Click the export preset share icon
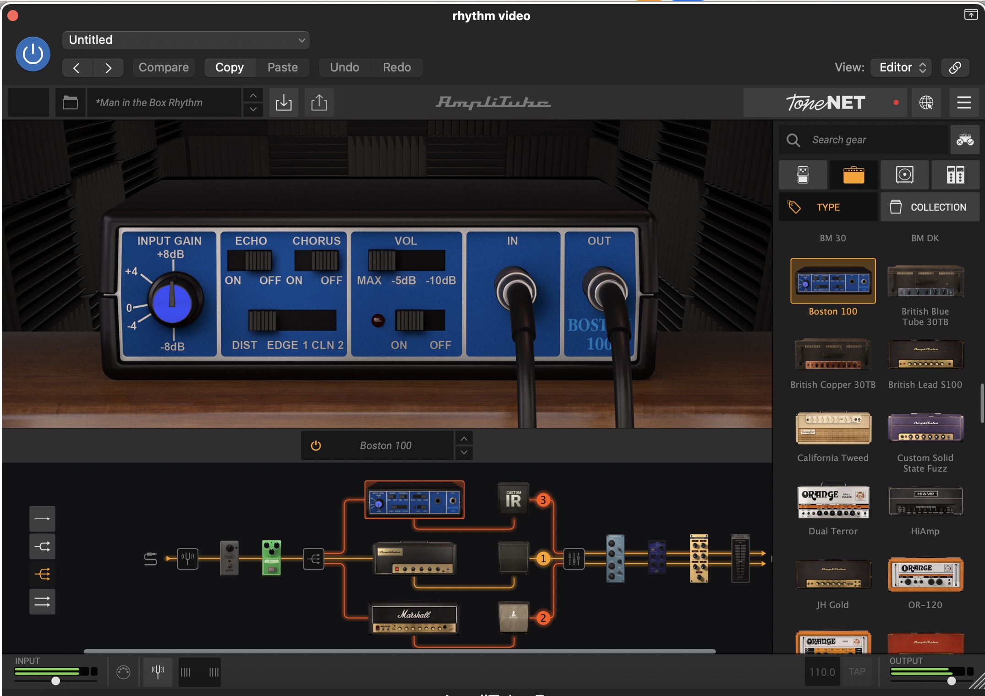The height and width of the screenshot is (696, 985). (319, 103)
